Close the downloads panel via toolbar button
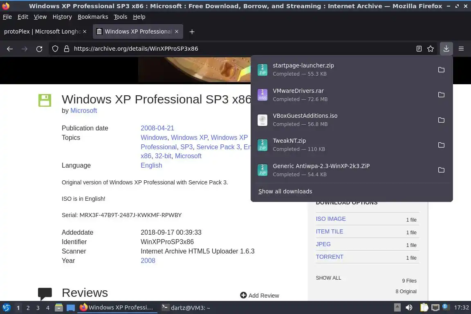Image resolution: width=471 pixels, height=314 pixels. pos(446,49)
